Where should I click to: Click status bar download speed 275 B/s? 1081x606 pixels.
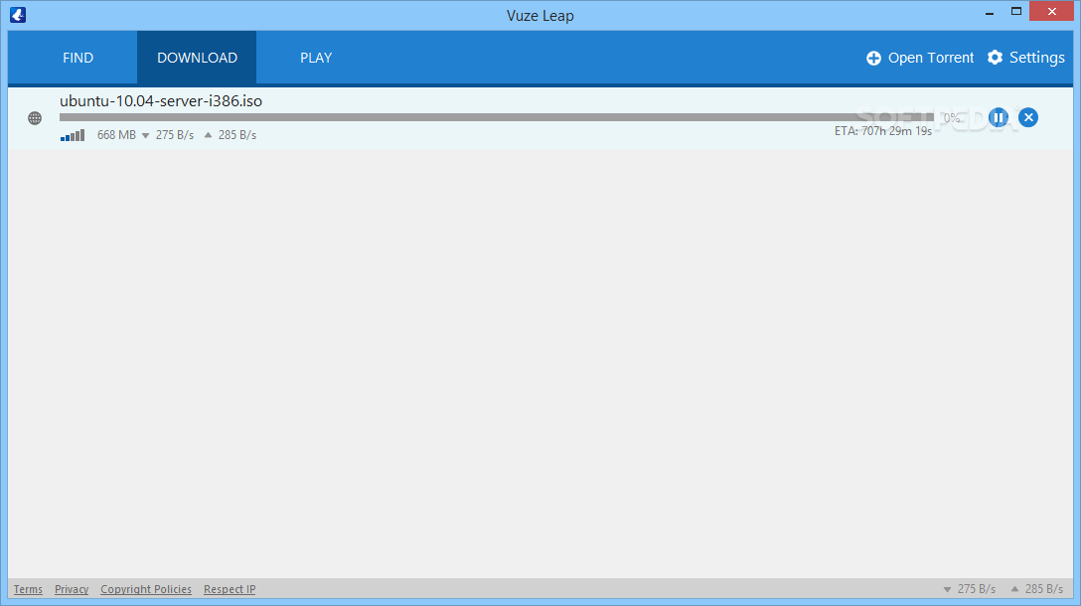(977, 589)
